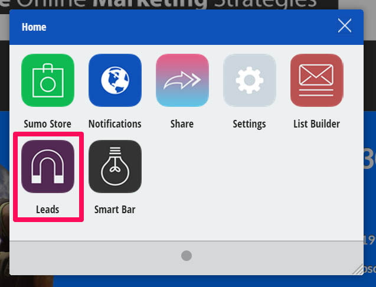Click the "Sumo Store" text label
Viewport: 376px width, 287px height.
pos(47,124)
